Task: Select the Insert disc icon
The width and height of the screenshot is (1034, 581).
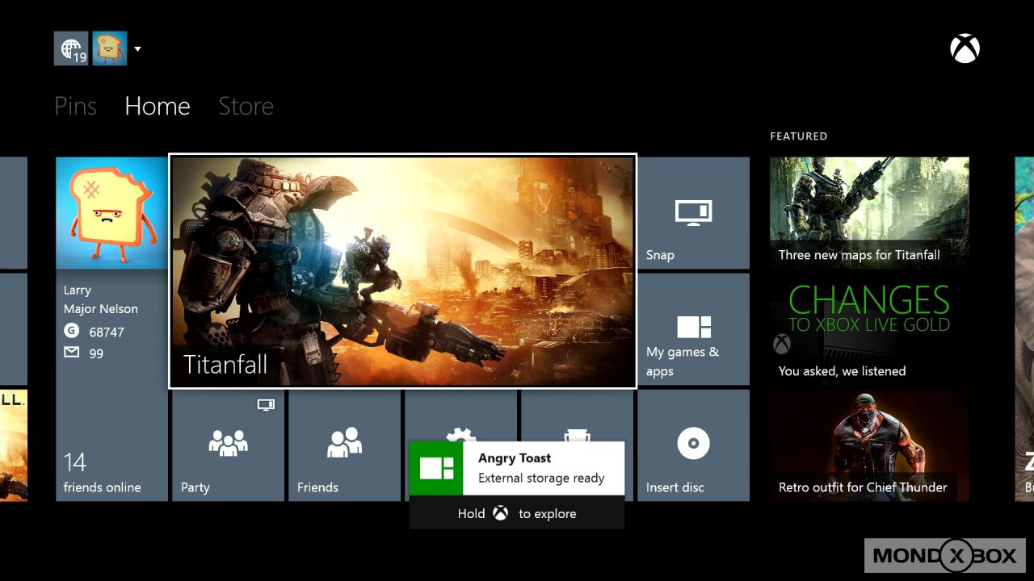Action: pos(692,444)
